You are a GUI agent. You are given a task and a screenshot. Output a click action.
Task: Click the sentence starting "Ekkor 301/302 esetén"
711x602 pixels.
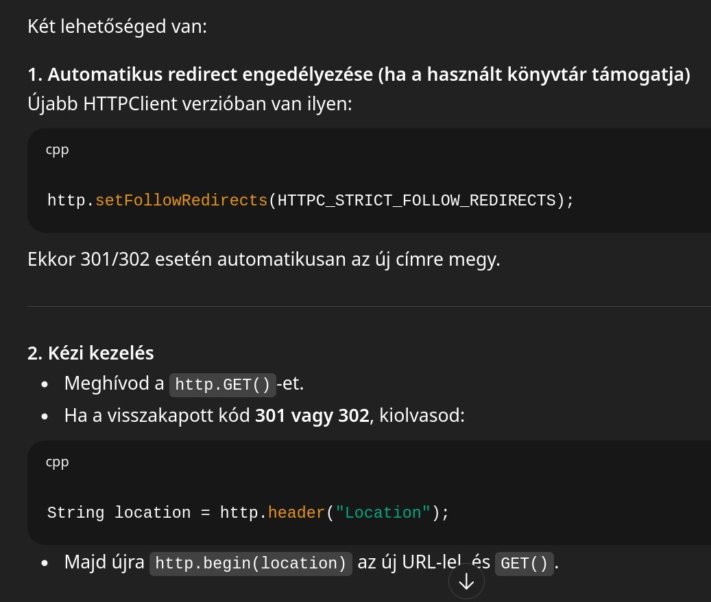coord(263,260)
